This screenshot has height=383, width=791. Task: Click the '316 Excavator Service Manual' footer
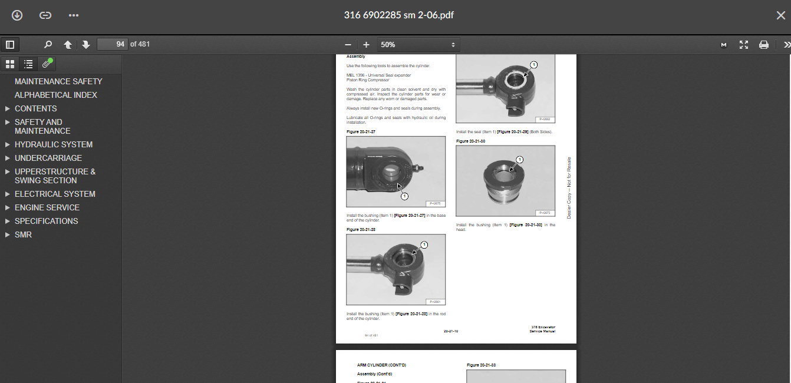[x=542, y=329]
